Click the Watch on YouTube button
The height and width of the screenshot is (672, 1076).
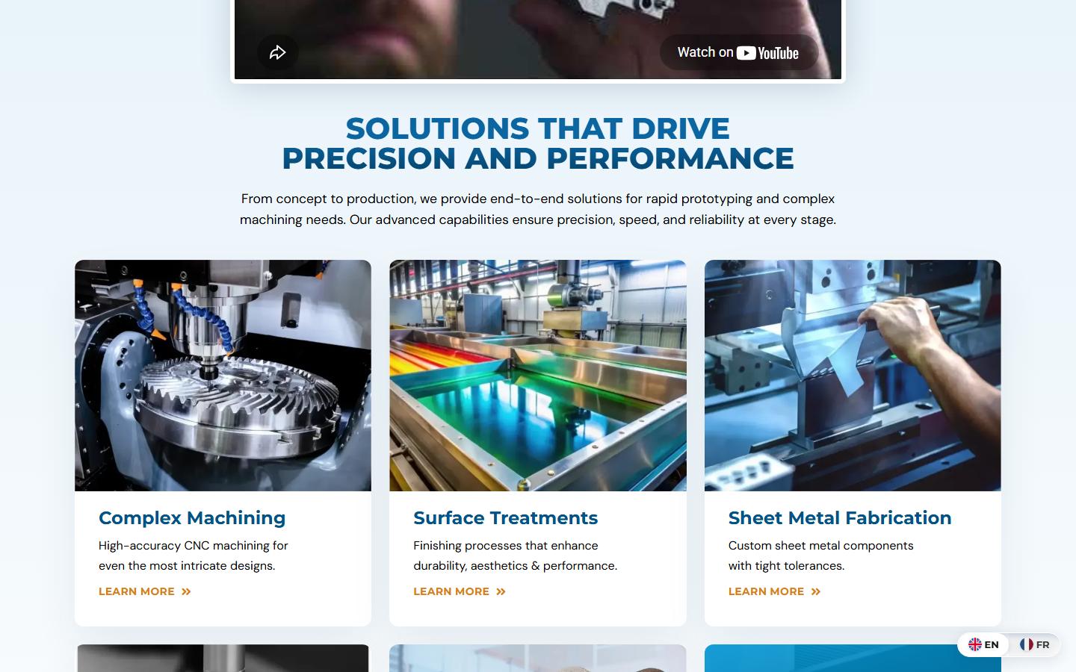[738, 52]
